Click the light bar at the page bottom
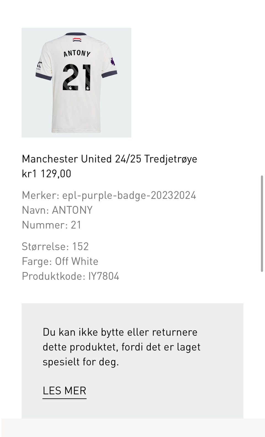 point(132,428)
